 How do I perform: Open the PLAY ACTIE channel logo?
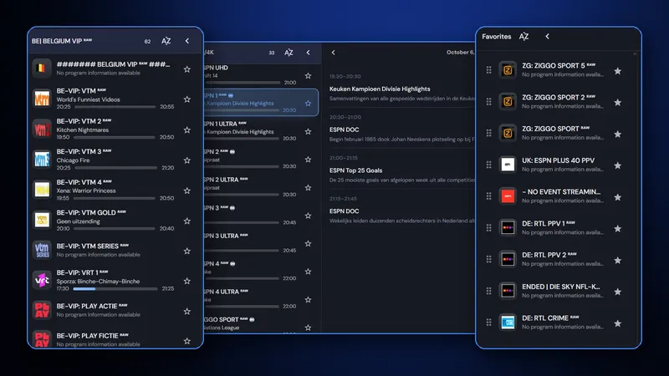[42, 310]
